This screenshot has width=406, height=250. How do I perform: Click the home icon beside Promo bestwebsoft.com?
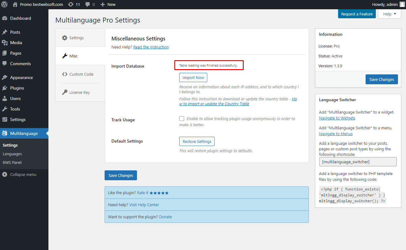pos(15,4)
